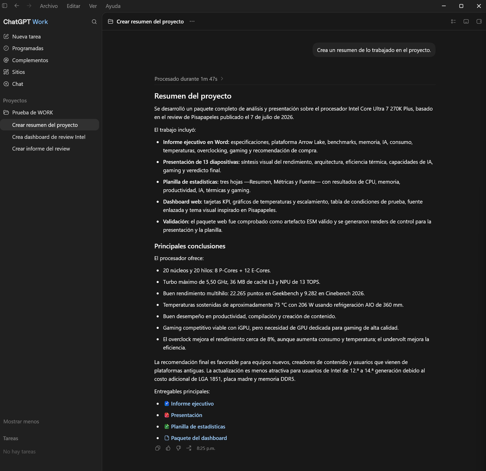Click the Nueva tarea pencil icon

pyautogui.click(x=6, y=36)
